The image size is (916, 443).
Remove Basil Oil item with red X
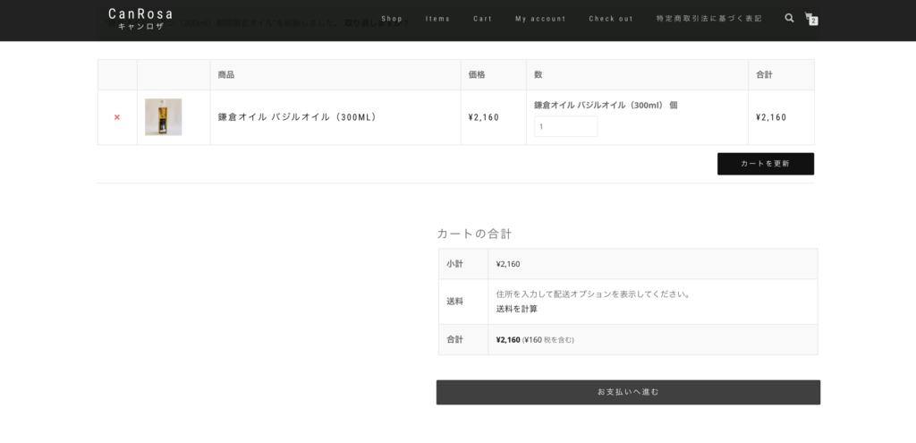[117, 117]
